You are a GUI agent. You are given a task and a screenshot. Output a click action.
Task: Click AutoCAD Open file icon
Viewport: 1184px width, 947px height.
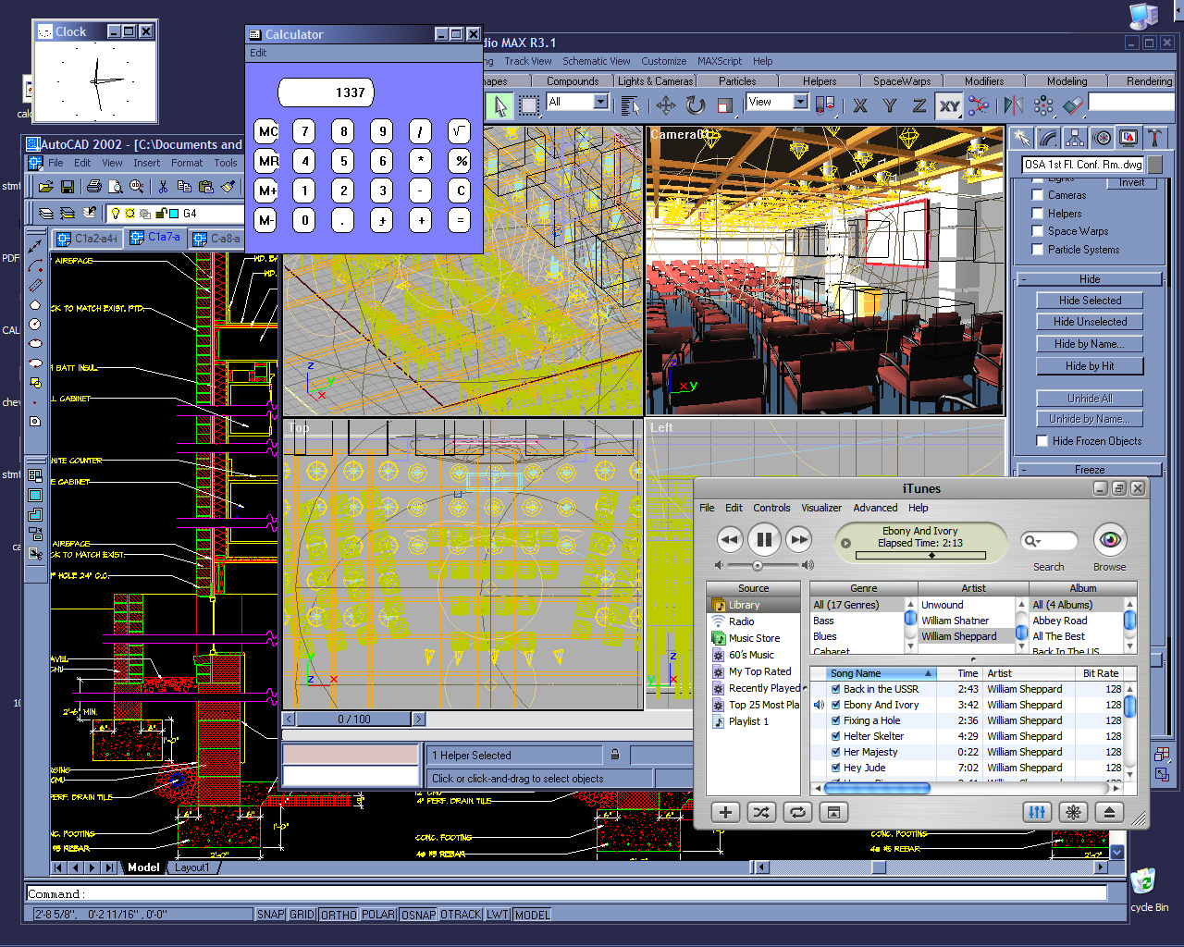45,187
